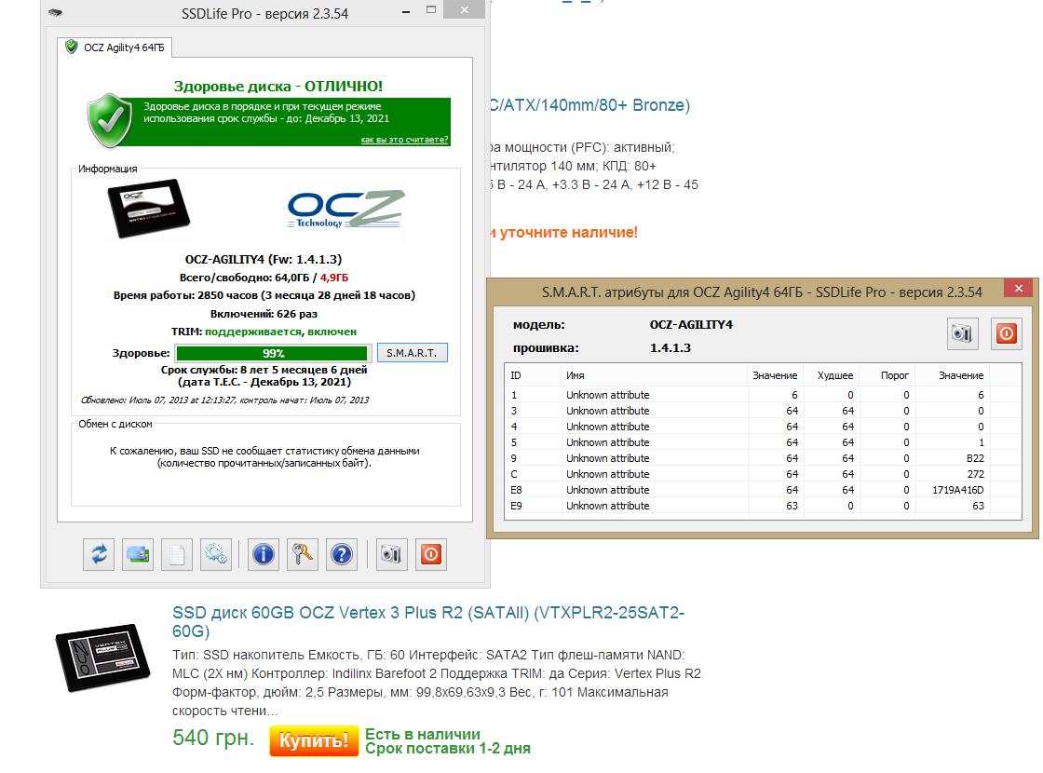Viewport: 1043px width, 773px height.
Task: Click the OCZ Vertex 3 Plus product thumbnail
Action: tap(102, 658)
